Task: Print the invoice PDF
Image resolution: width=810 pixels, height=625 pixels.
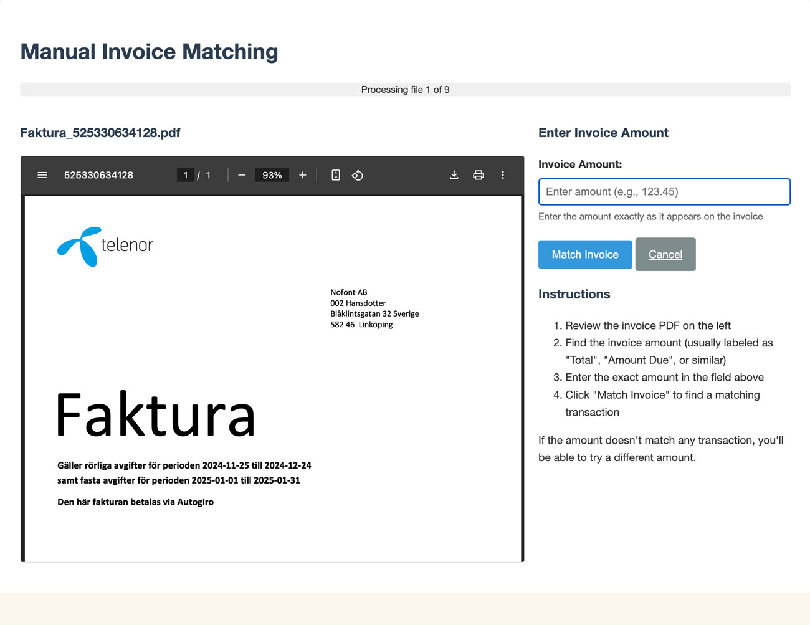Action: point(479,175)
